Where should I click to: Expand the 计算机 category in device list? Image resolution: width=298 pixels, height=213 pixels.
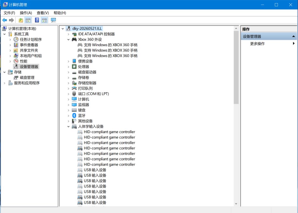pyautogui.click(x=68, y=99)
